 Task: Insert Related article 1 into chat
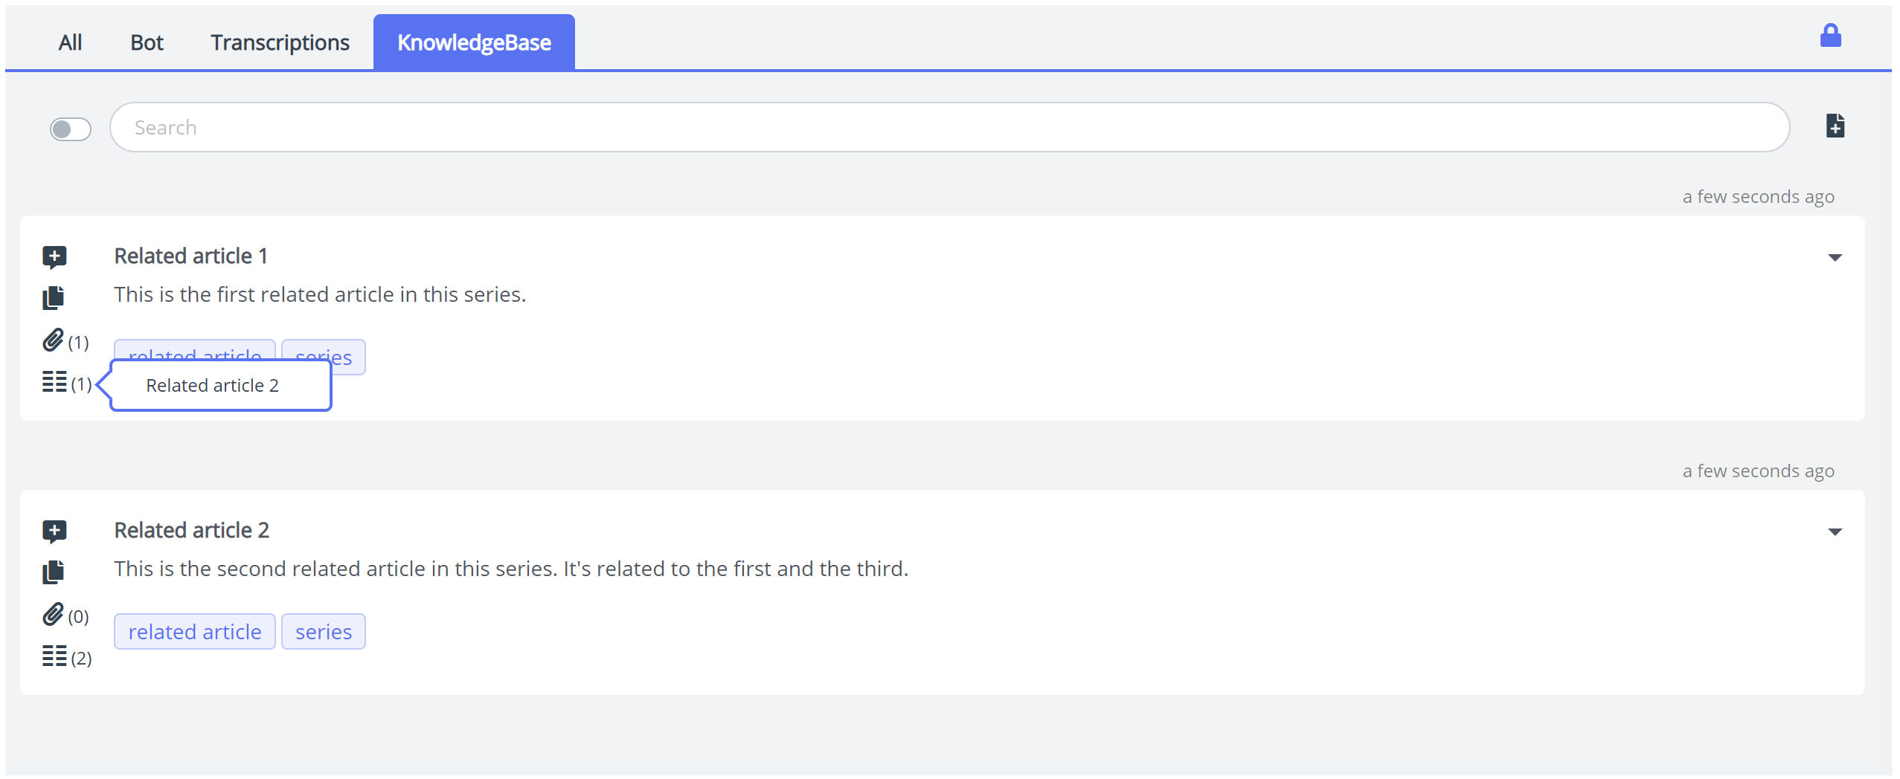click(54, 257)
